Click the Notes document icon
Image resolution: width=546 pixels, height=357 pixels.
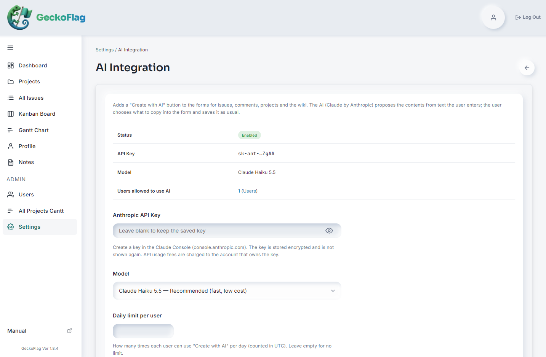11,163
